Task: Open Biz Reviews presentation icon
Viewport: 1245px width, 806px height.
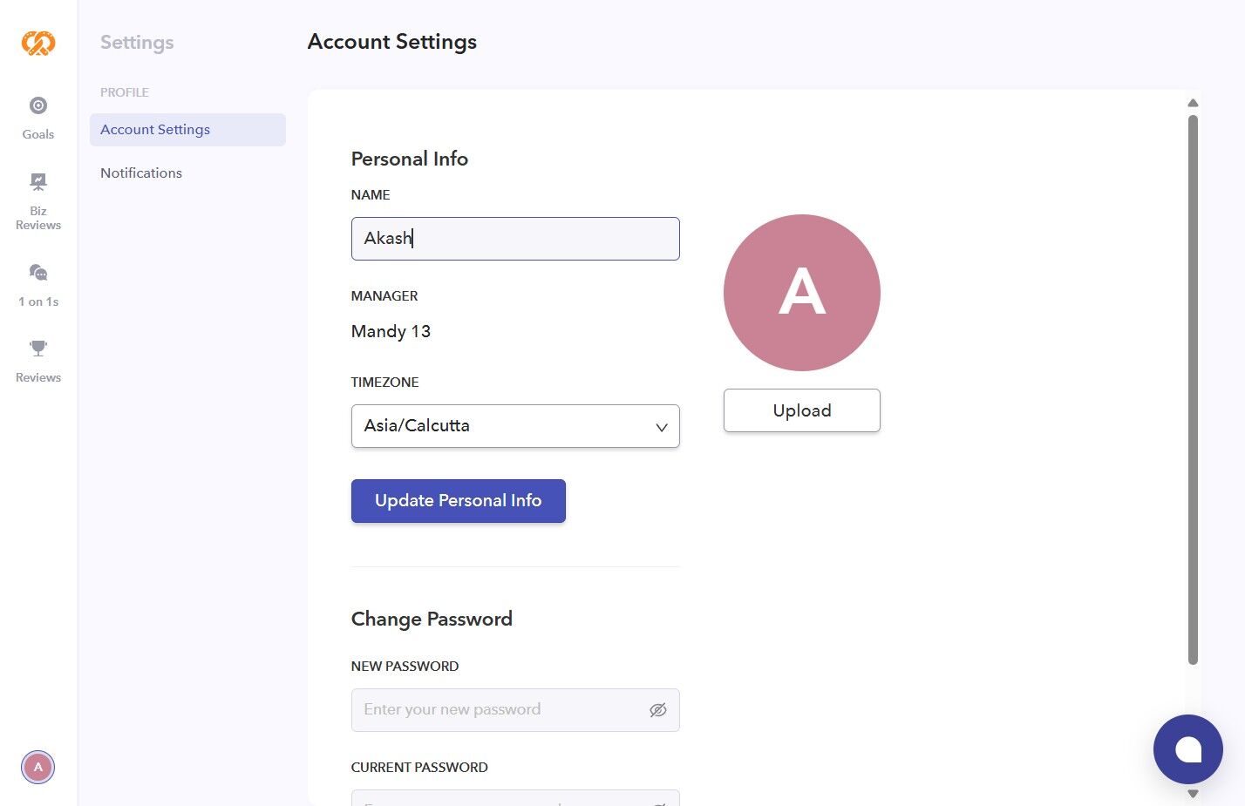Action: [38, 182]
